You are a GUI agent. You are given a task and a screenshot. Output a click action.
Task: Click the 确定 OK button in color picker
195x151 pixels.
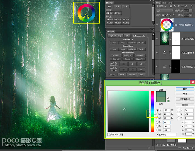(185, 89)
